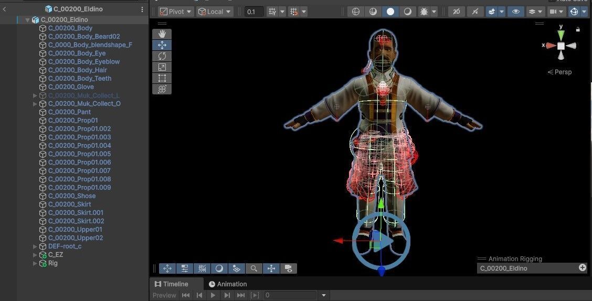This screenshot has width=592, height=301.
Task: Open timeline frame options dropdown arrow
Action: (324, 295)
